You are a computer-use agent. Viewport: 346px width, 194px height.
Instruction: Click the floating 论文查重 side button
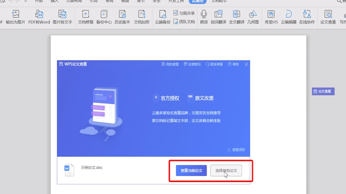tap(323, 91)
